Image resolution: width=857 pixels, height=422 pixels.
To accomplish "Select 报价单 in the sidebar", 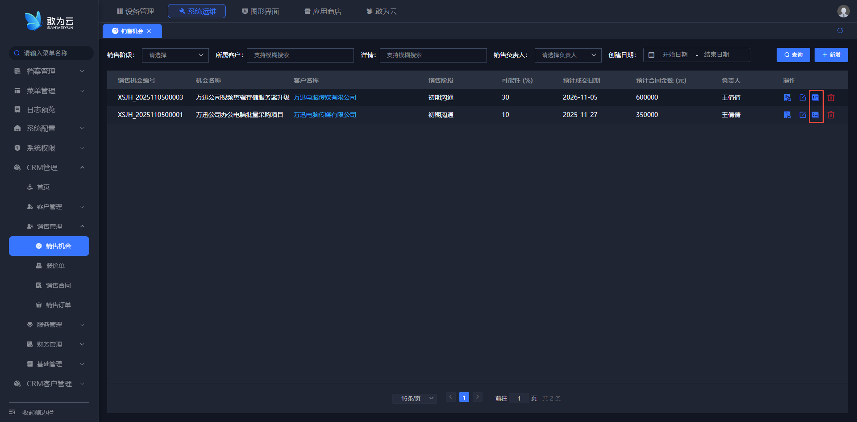I will coord(55,266).
